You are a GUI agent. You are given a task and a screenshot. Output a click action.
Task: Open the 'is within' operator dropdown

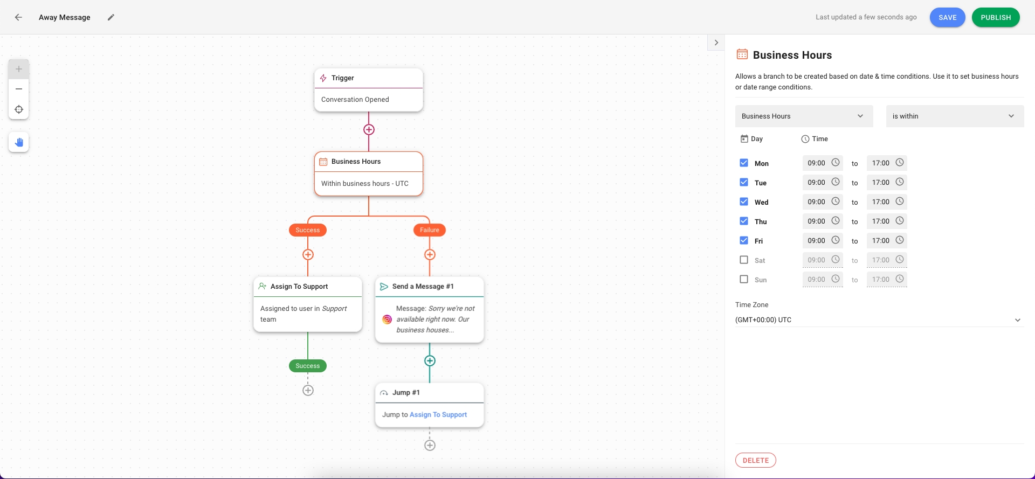click(x=955, y=116)
